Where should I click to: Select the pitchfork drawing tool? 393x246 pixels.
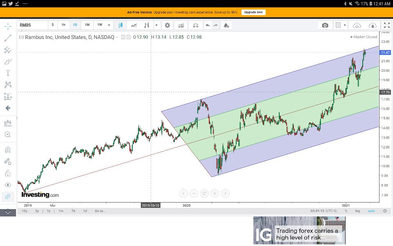[x=8, y=50]
